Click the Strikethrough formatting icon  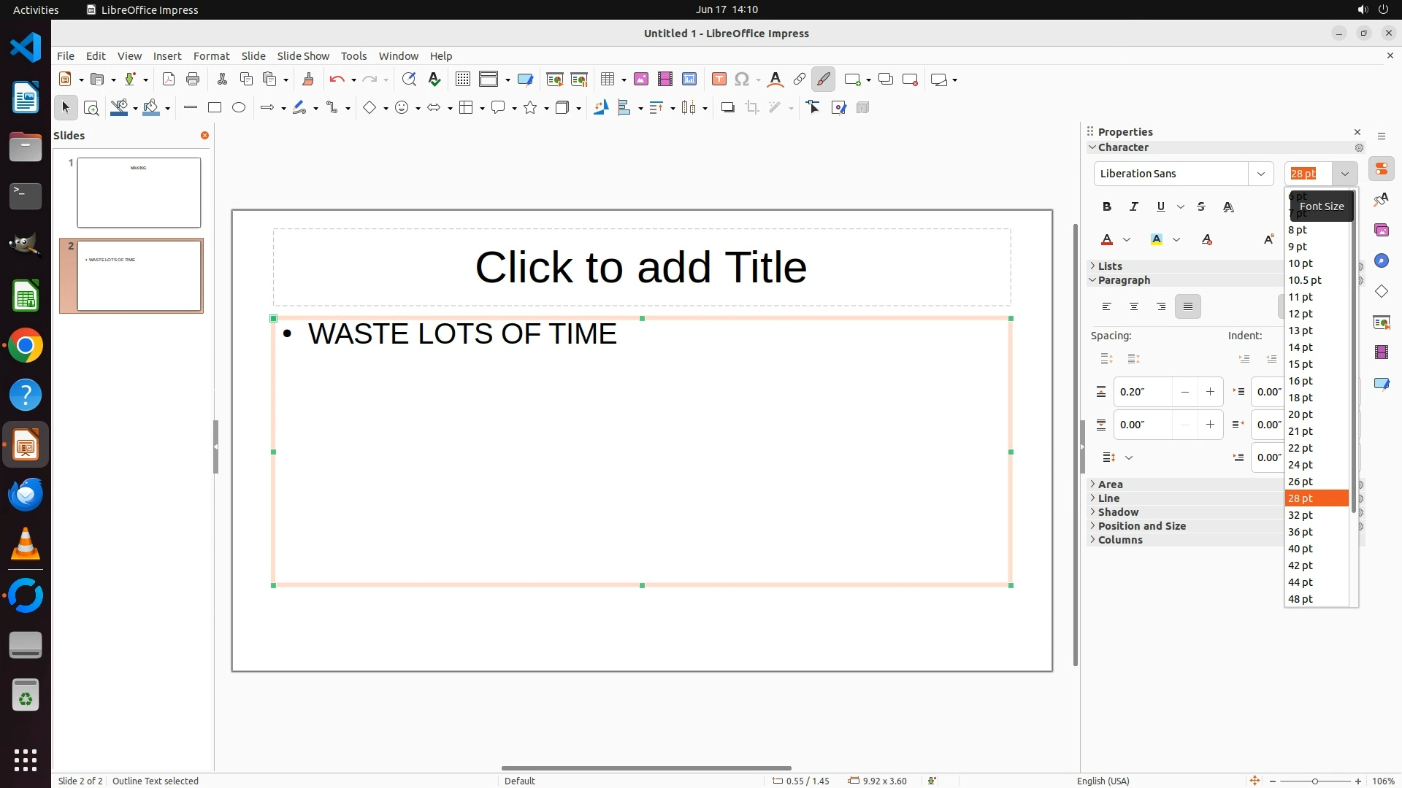click(x=1201, y=207)
